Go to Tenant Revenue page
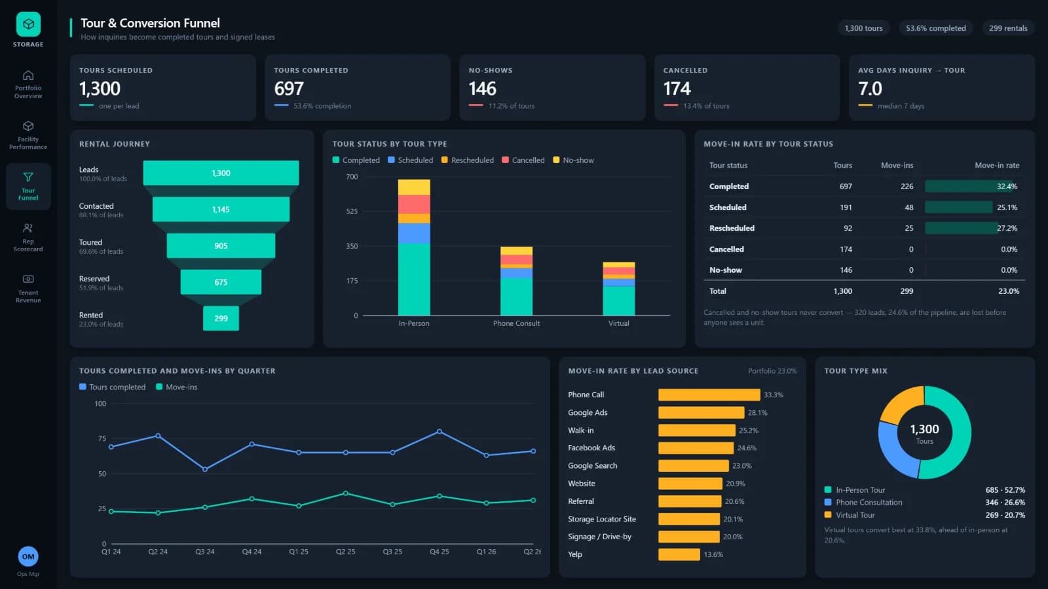1048x589 pixels. pyautogui.click(x=28, y=289)
